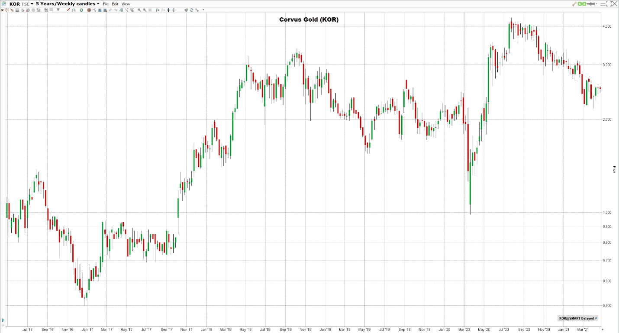This screenshot has height=333, width=619.
Task: Click the zoom out magnifier icon
Action: [x=144, y=10]
